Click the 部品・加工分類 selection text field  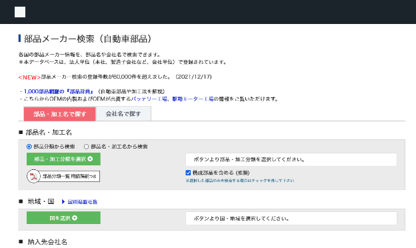[291, 159]
